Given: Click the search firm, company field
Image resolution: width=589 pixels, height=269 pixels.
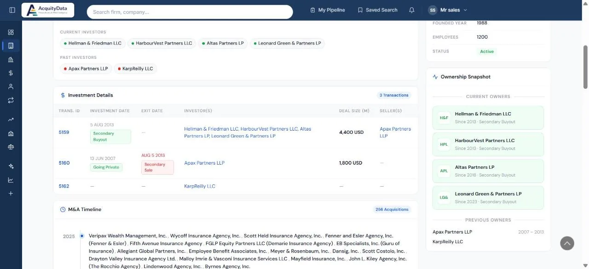Looking at the screenshot, I should [x=190, y=12].
